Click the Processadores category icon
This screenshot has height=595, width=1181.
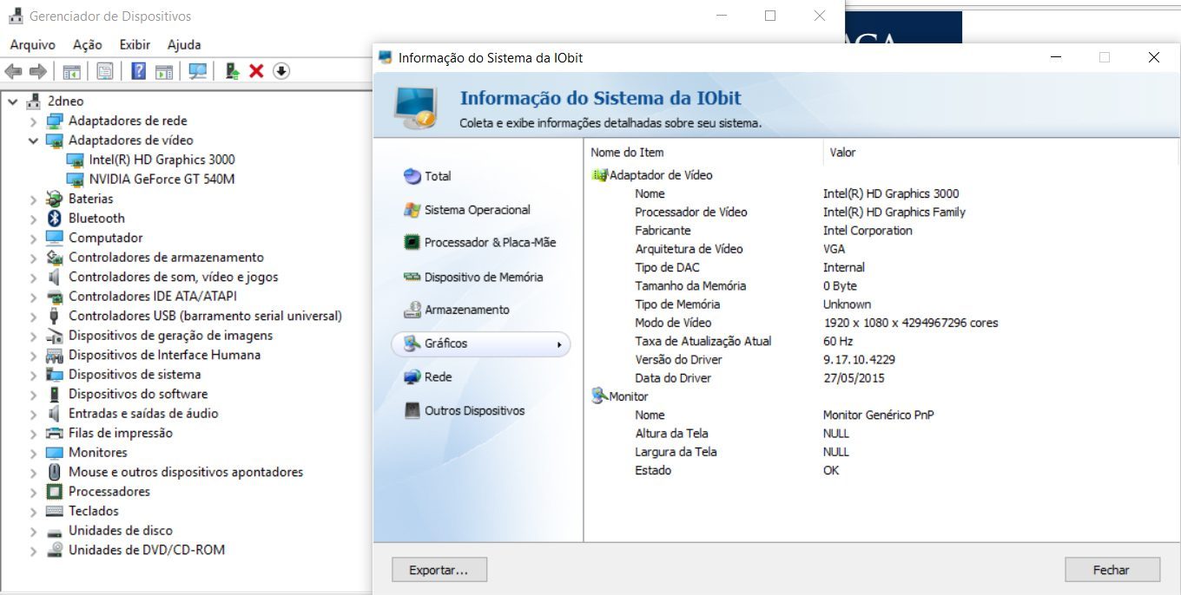pyautogui.click(x=55, y=492)
